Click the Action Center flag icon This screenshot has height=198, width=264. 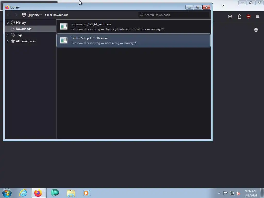[225, 193]
